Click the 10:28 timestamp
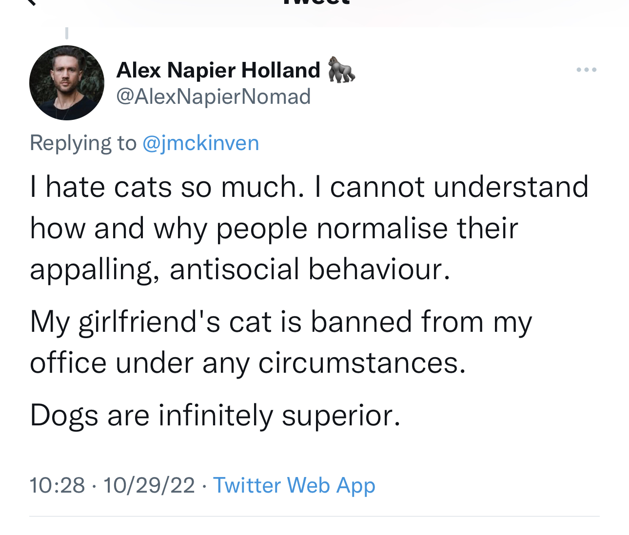Image resolution: width=629 pixels, height=535 pixels. click(57, 485)
